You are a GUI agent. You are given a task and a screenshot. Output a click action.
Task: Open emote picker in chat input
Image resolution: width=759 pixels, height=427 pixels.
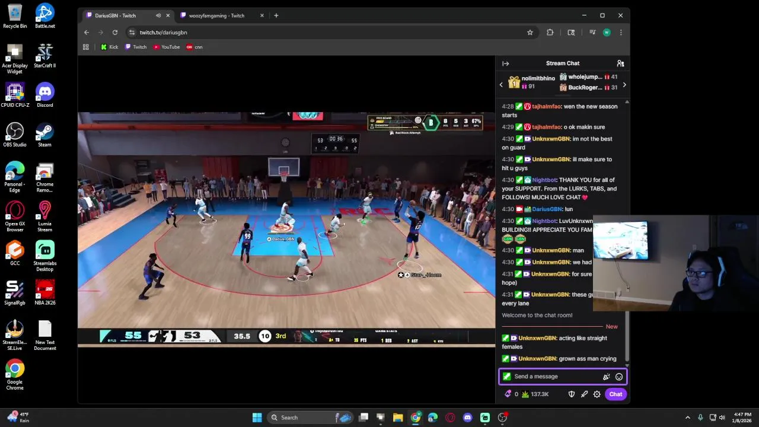(x=619, y=377)
